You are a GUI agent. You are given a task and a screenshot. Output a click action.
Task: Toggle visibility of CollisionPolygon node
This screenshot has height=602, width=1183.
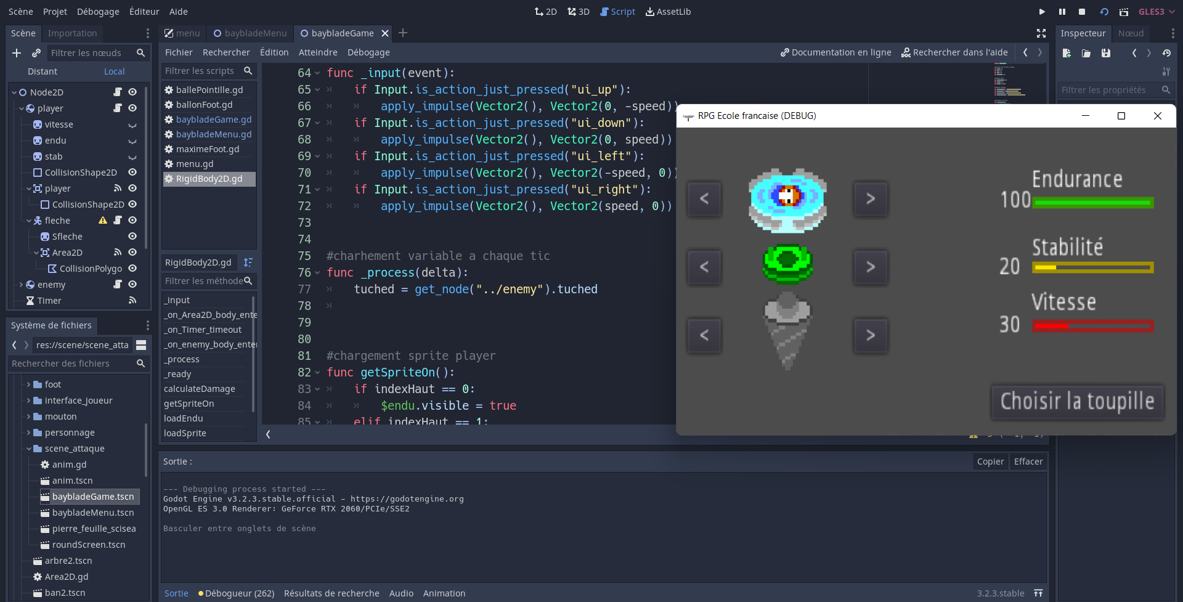coord(132,268)
